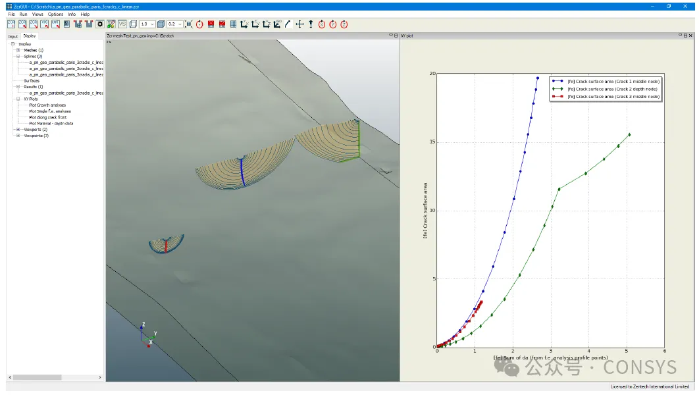The height and width of the screenshot is (395, 699).
Task: Open the Views menu
Action: click(x=38, y=14)
